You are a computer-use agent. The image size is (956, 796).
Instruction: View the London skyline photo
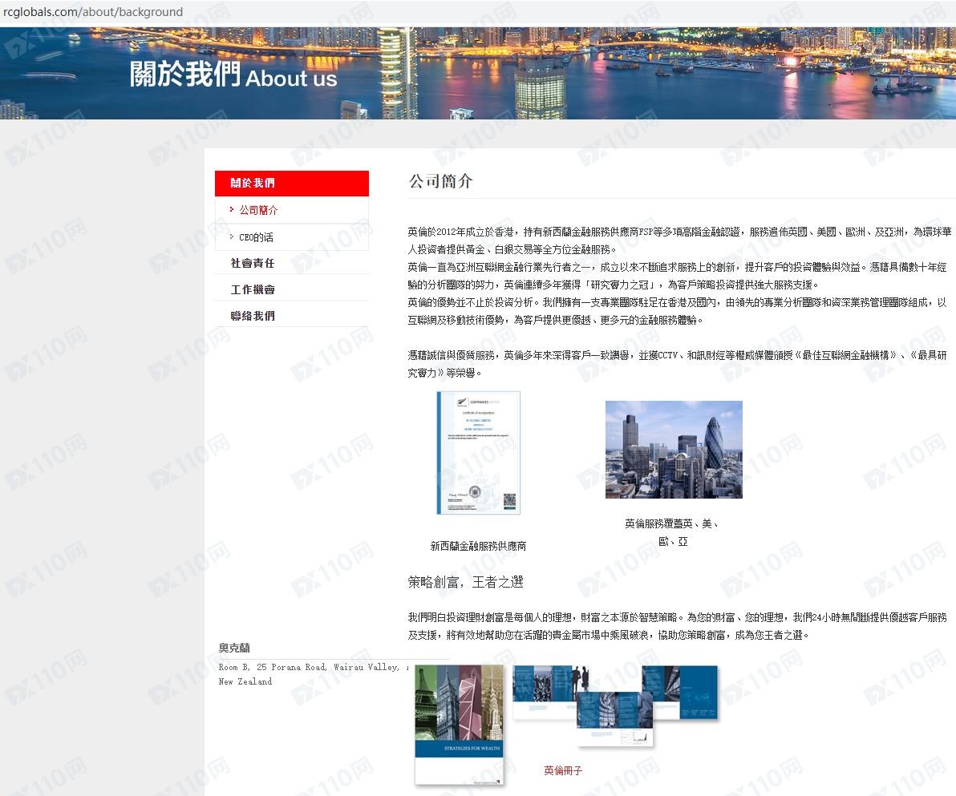pyautogui.click(x=674, y=449)
